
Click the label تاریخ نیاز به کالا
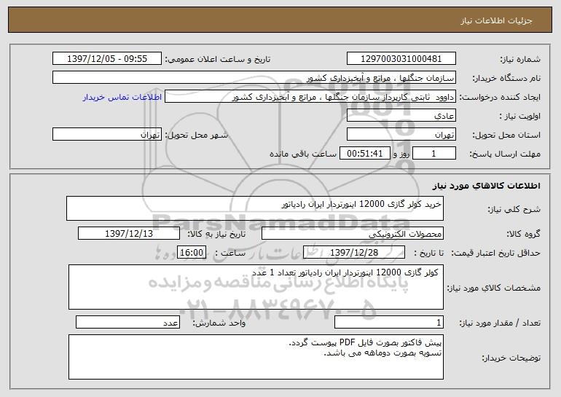click(x=216, y=235)
